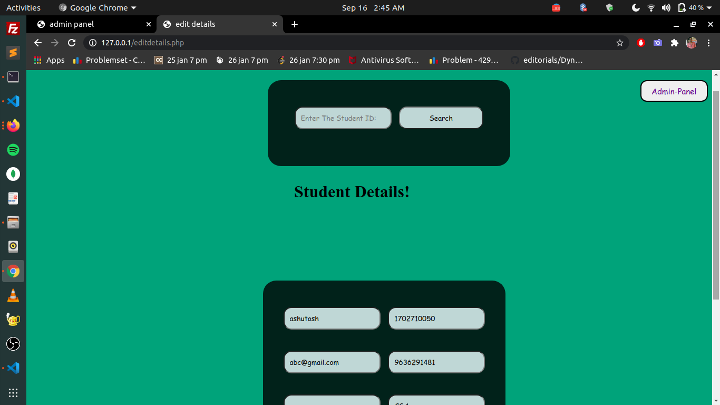Edit the phone field 9636291481
720x405 pixels.
436,362
